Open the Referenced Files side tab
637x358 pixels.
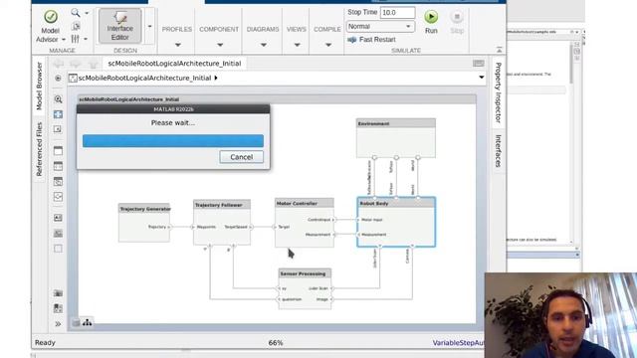pyautogui.click(x=39, y=149)
